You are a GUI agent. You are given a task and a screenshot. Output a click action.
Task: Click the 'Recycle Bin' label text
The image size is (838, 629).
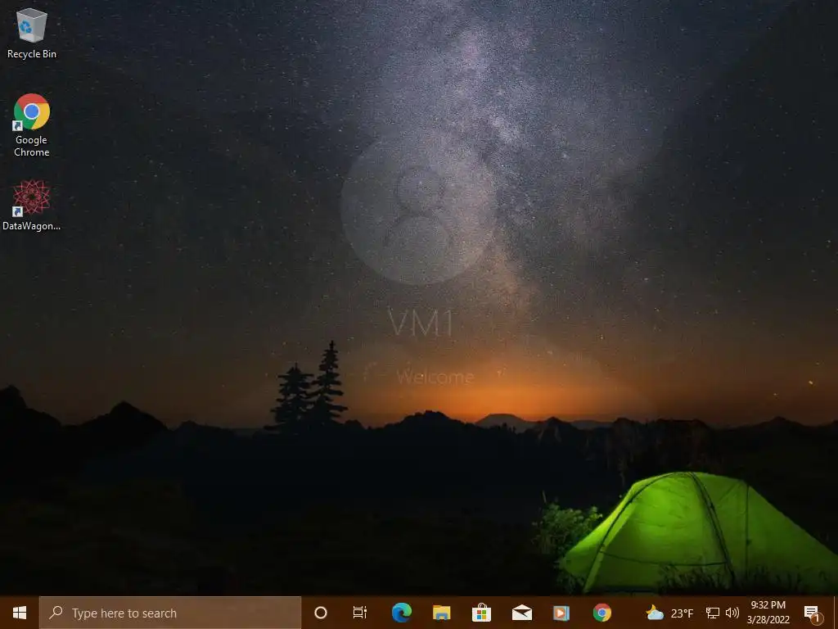(32, 54)
